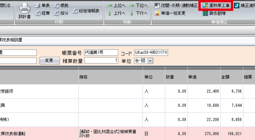The width and height of the screenshot is (255, 140).
Task: Select amount cell 106,821
Action: (232, 134)
